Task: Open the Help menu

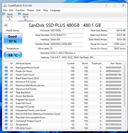Action: click(45, 10)
